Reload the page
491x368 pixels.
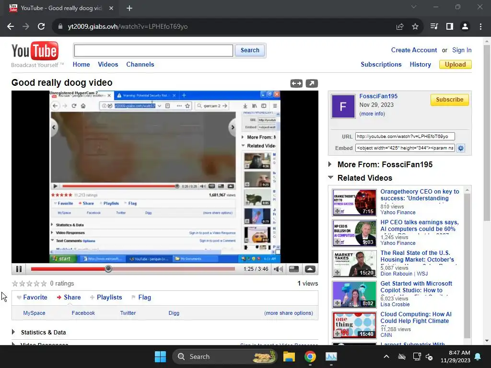tap(41, 27)
